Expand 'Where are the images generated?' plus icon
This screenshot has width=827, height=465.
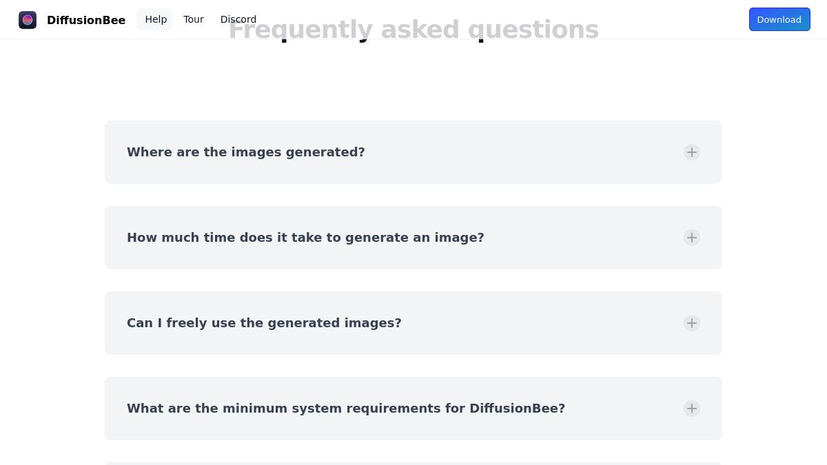tap(692, 152)
